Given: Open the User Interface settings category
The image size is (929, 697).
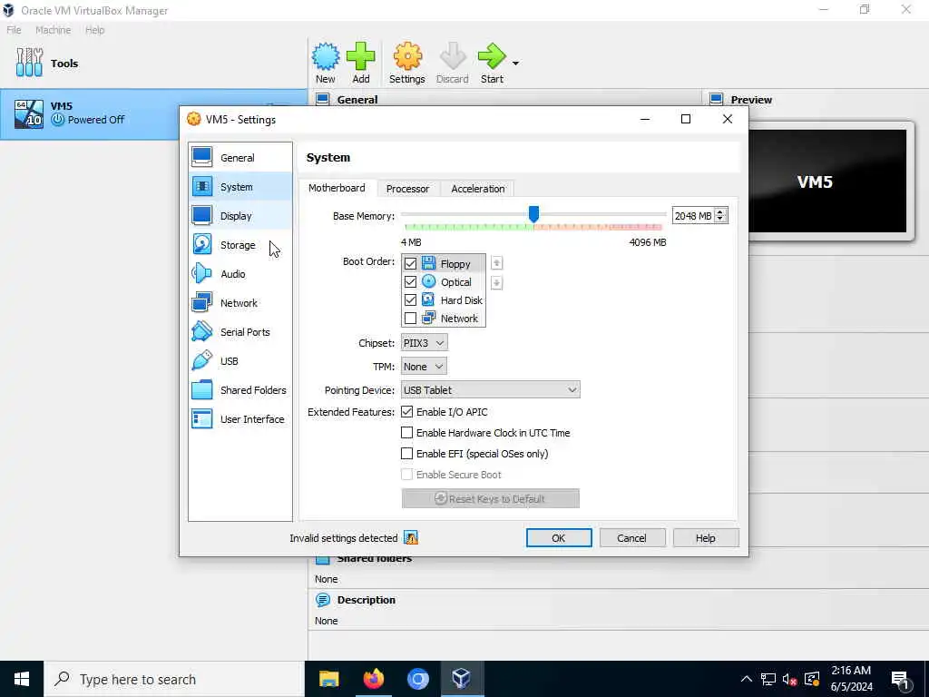Looking at the screenshot, I should coord(240,419).
